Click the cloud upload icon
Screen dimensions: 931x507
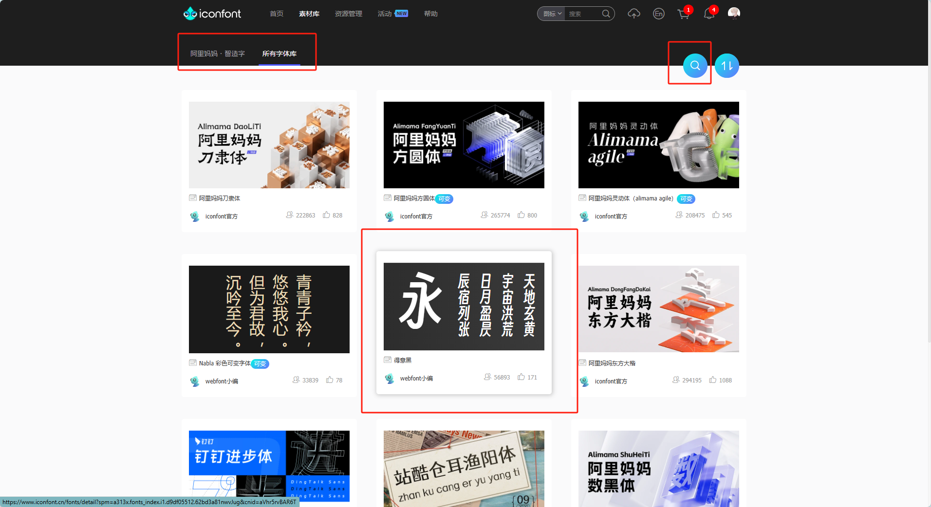tap(634, 14)
